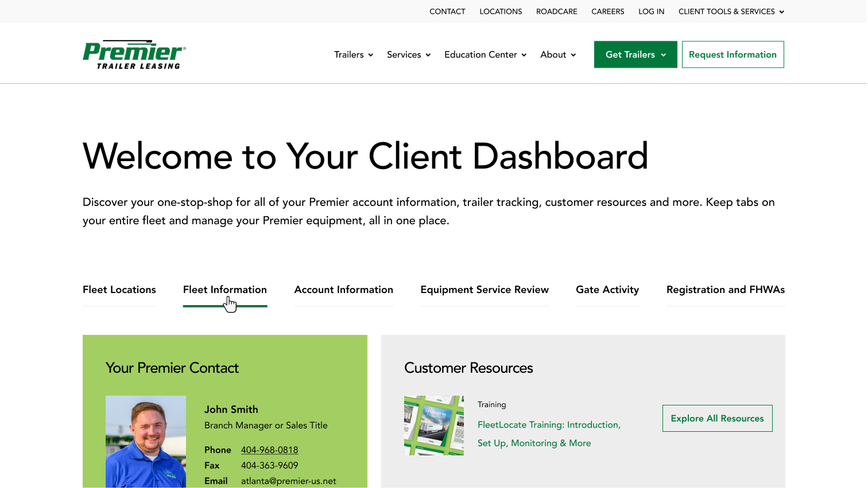Screen dimensions: 868x488
Task: Click the email atlanta@premier-us.net
Action: tap(289, 481)
